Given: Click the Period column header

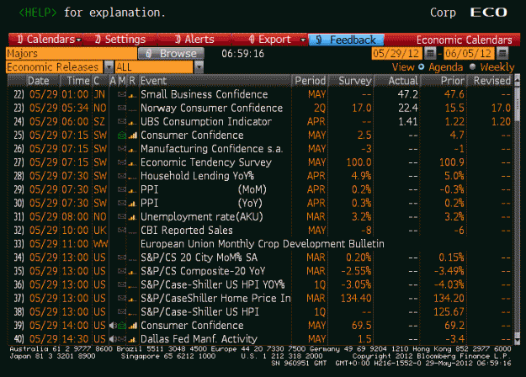Looking at the screenshot, I should click(310, 81).
